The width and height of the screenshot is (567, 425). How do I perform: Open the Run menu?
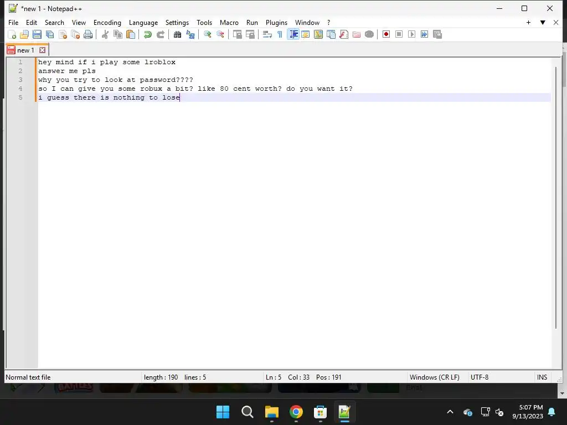point(252,22)
